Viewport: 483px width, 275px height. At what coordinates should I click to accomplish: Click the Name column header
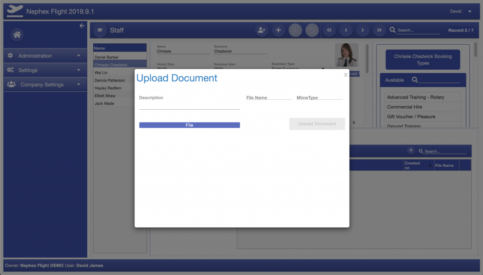(x=120, y=48)
